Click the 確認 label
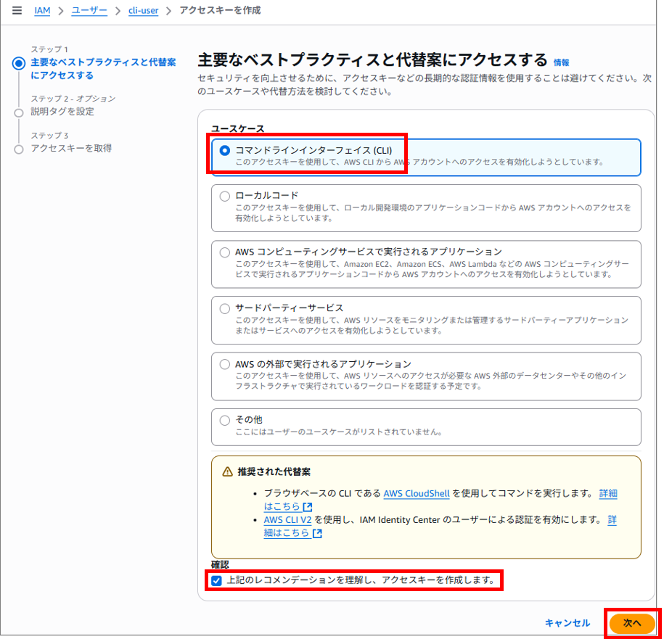Image resolution: width=664 pixels, height=639 pixels. [x=220, y=564]
